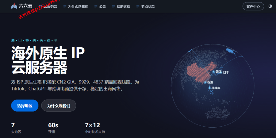Toggle dark/light theme contrast icon
This screenshot has height=138, width=276.
[270, 6]
